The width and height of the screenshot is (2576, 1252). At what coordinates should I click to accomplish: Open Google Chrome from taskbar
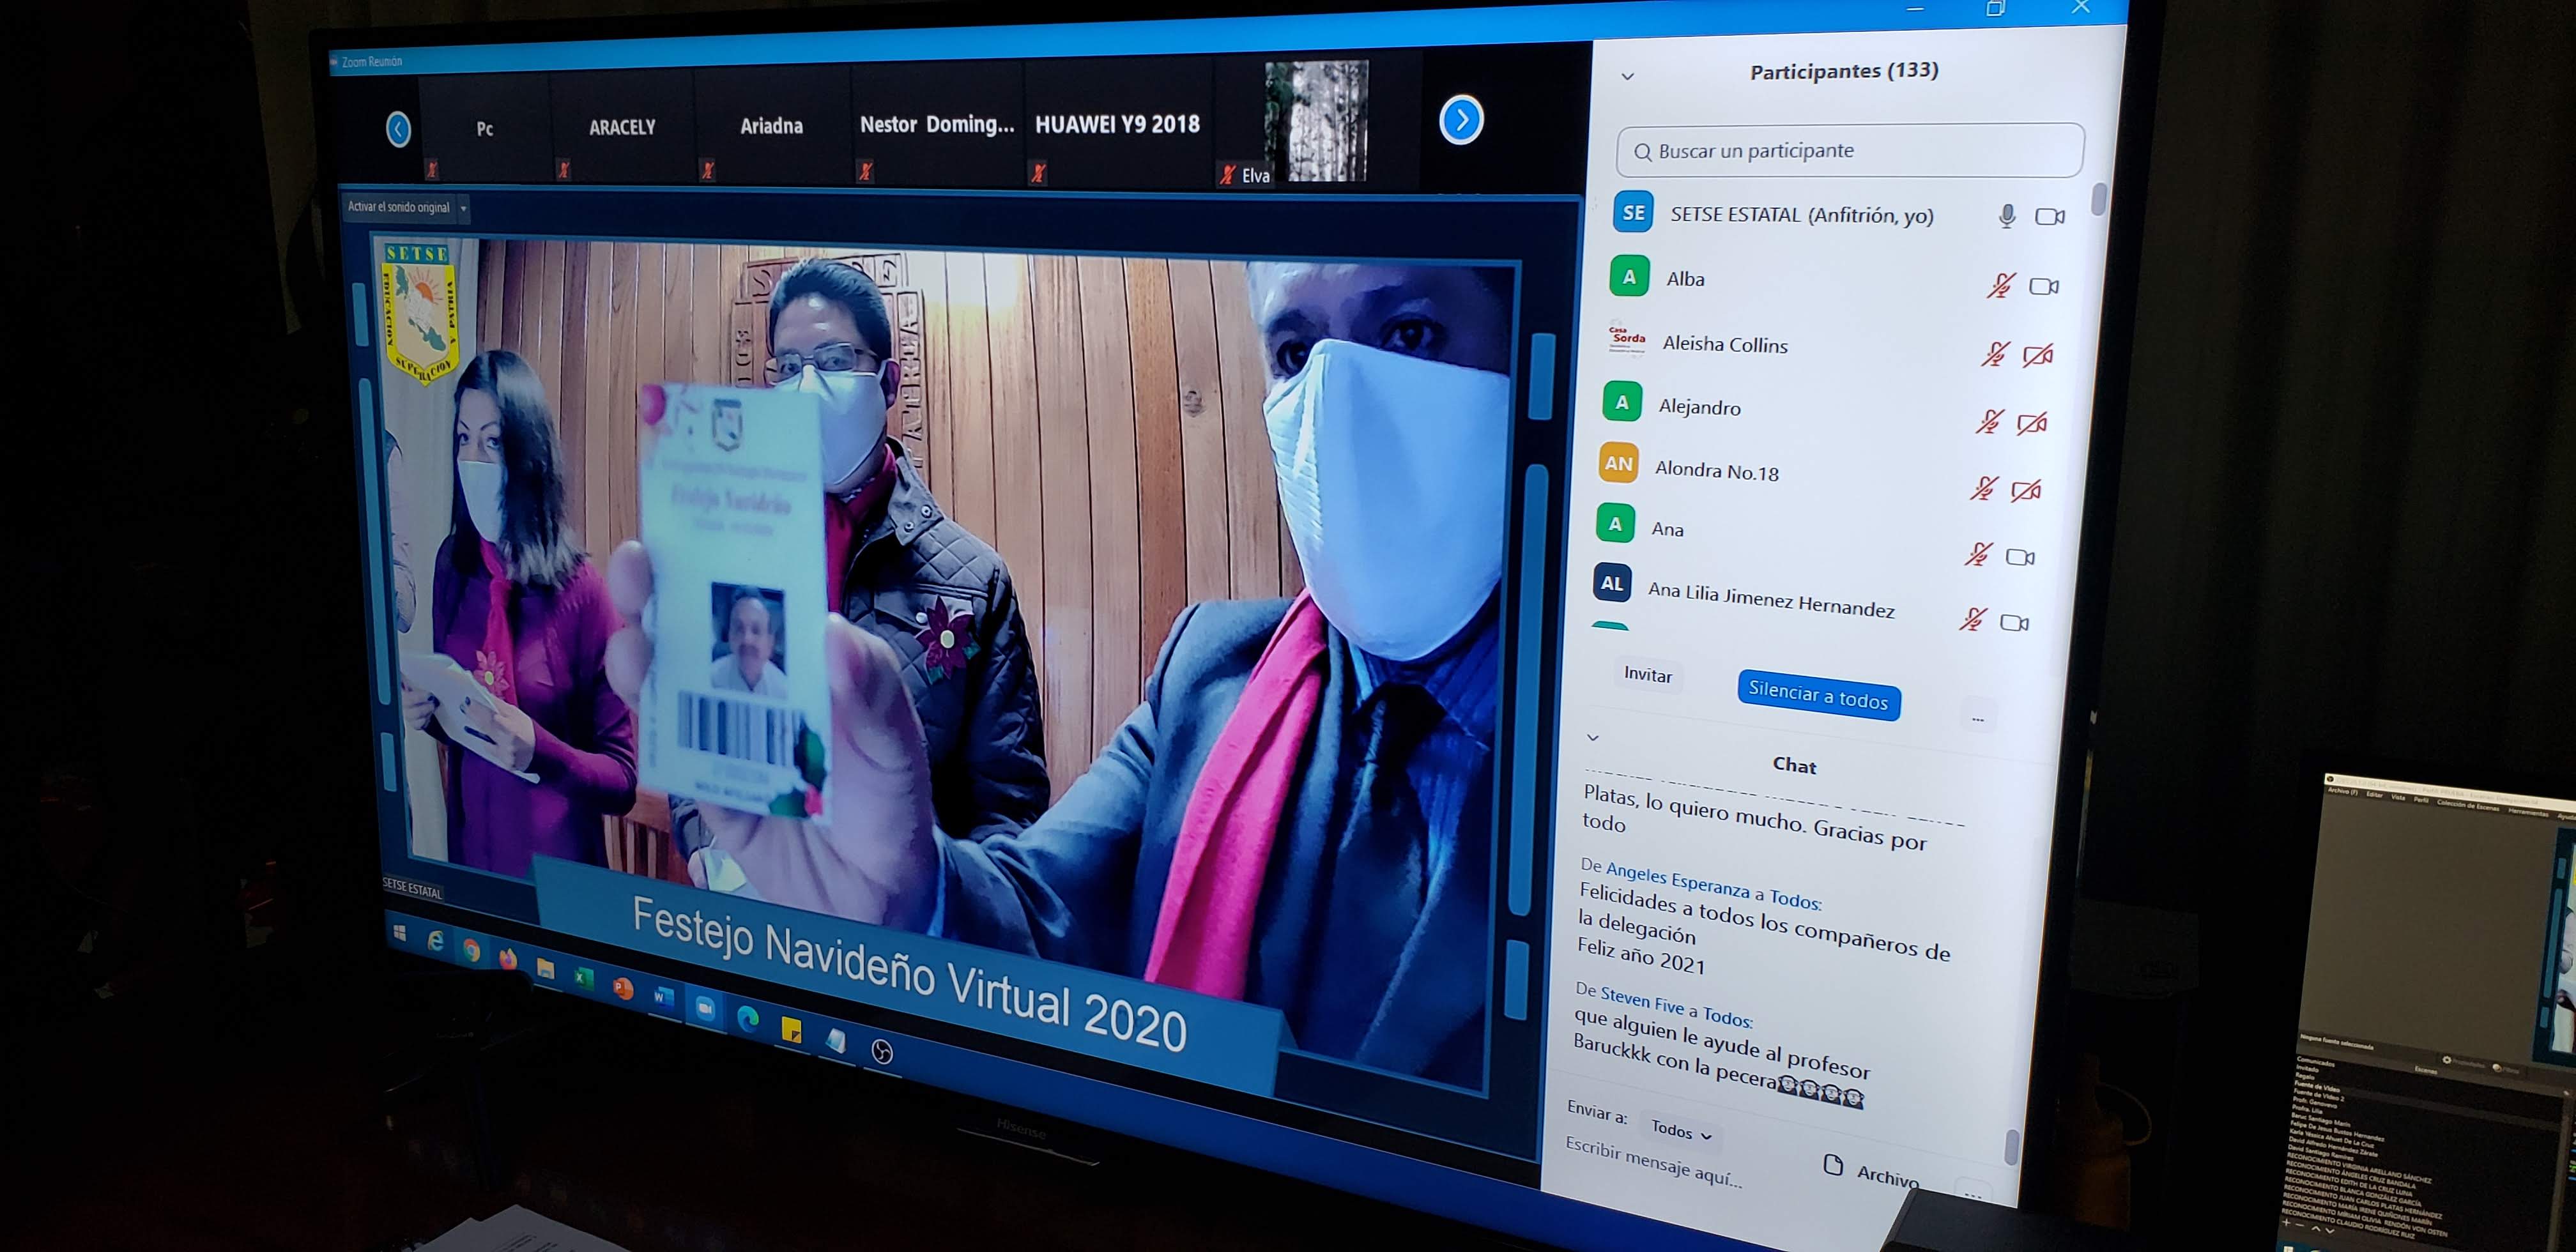[x=470, y=950]
